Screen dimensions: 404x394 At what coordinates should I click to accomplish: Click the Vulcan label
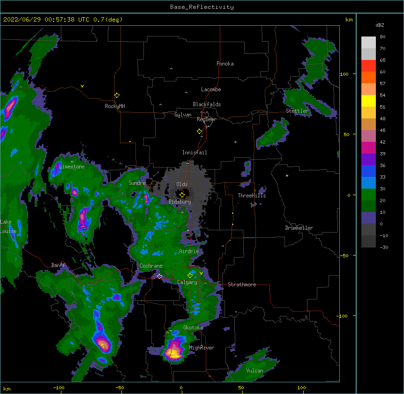(254, 371)
